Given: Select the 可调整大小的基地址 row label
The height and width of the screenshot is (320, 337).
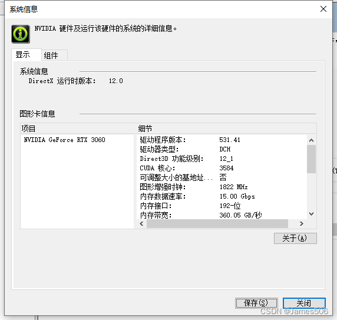Looking at the screenshot, I should pos(176,178).
